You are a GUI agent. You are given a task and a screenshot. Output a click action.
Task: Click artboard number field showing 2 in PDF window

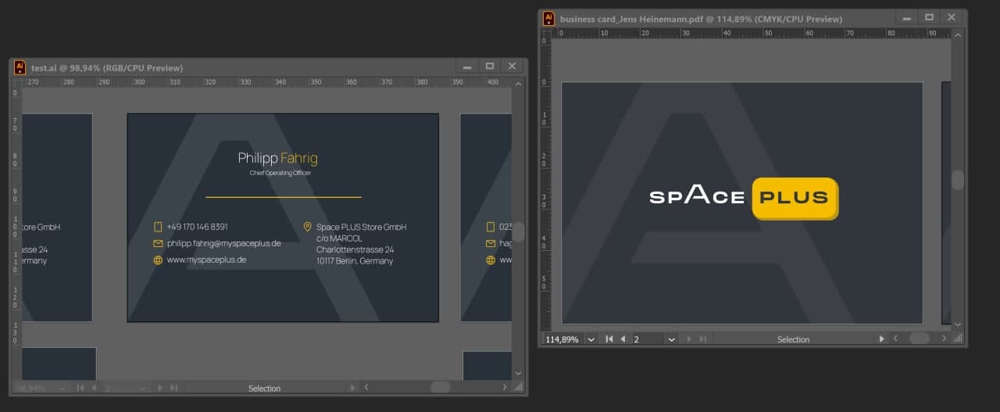tap(648, 339)
